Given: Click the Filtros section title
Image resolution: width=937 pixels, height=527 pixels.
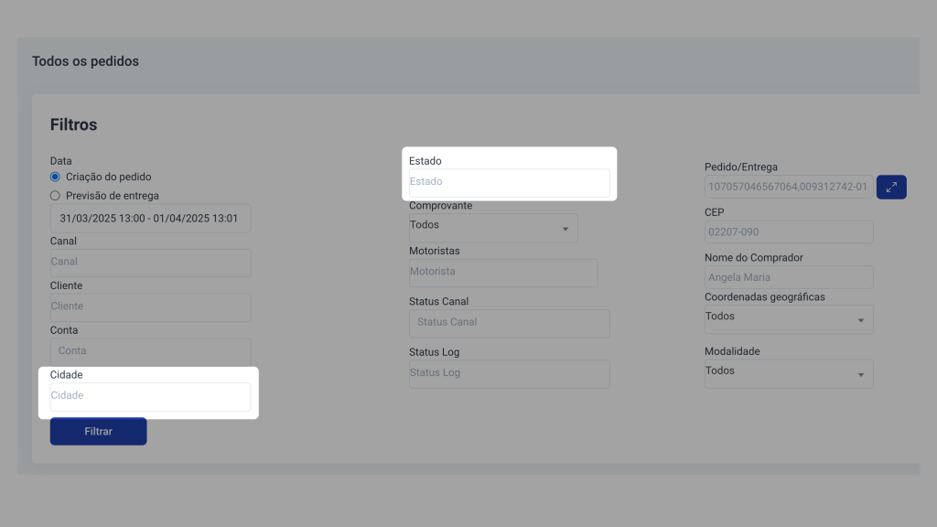Looking at the screenshot, I should pos(73,124).
